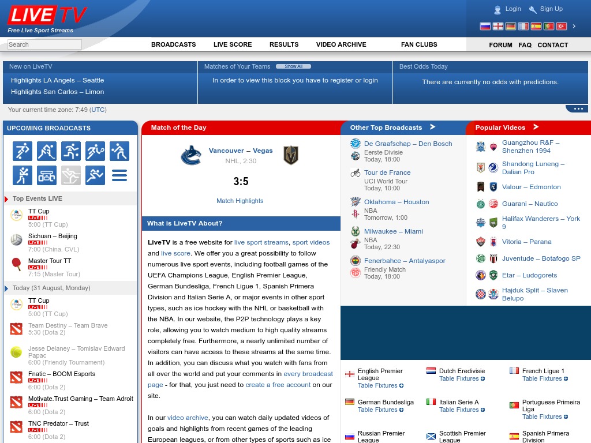The image size is (591, 443).
Task: Expand Italian Serie A Table Fixtures plus
Action: [x=483, y=410]
